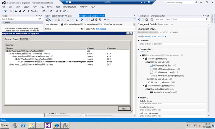This screenshot has height=129, width=215.
Task: Pin the Toolbox panel with auto-hide icon
Action: [39, 16]
